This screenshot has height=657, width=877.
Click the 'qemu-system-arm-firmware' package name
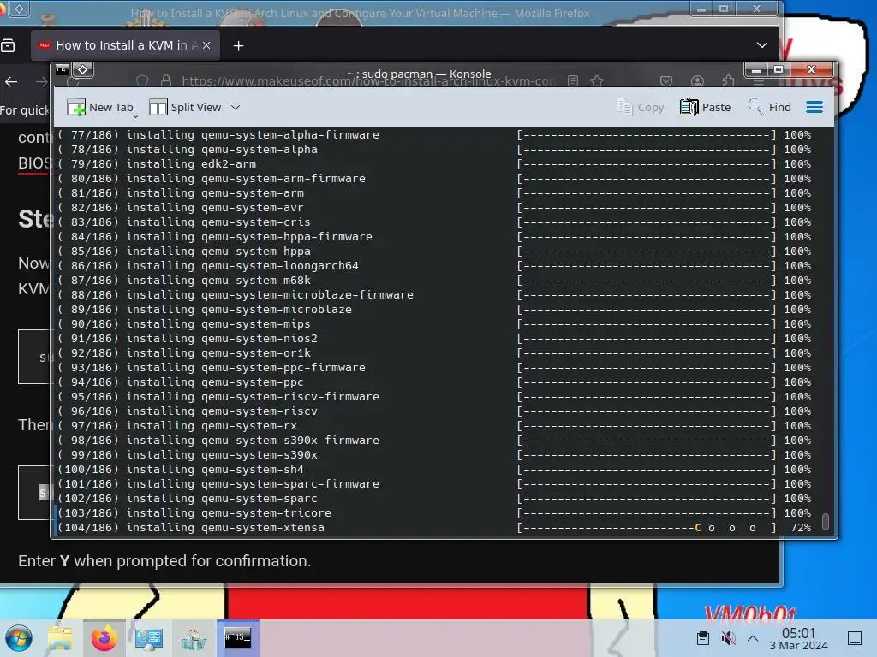[x=283, y=178]
